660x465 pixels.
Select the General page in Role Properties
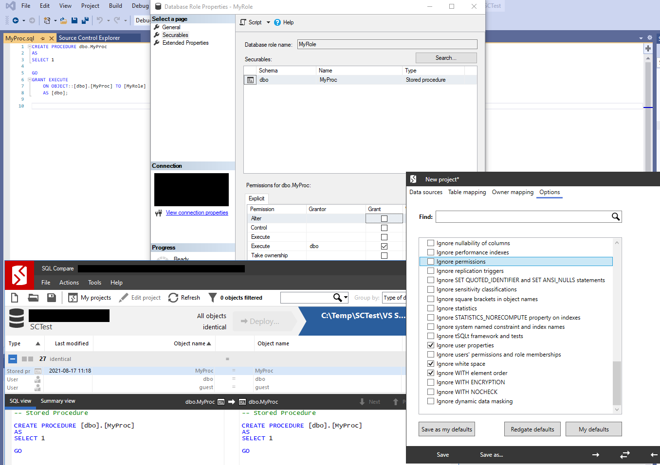click(171, 27)
